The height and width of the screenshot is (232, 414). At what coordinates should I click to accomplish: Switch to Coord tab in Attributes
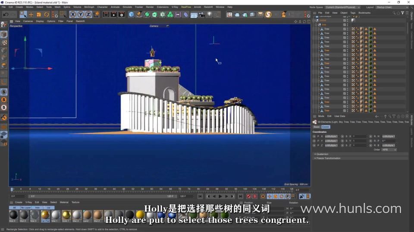click(326, 127)
